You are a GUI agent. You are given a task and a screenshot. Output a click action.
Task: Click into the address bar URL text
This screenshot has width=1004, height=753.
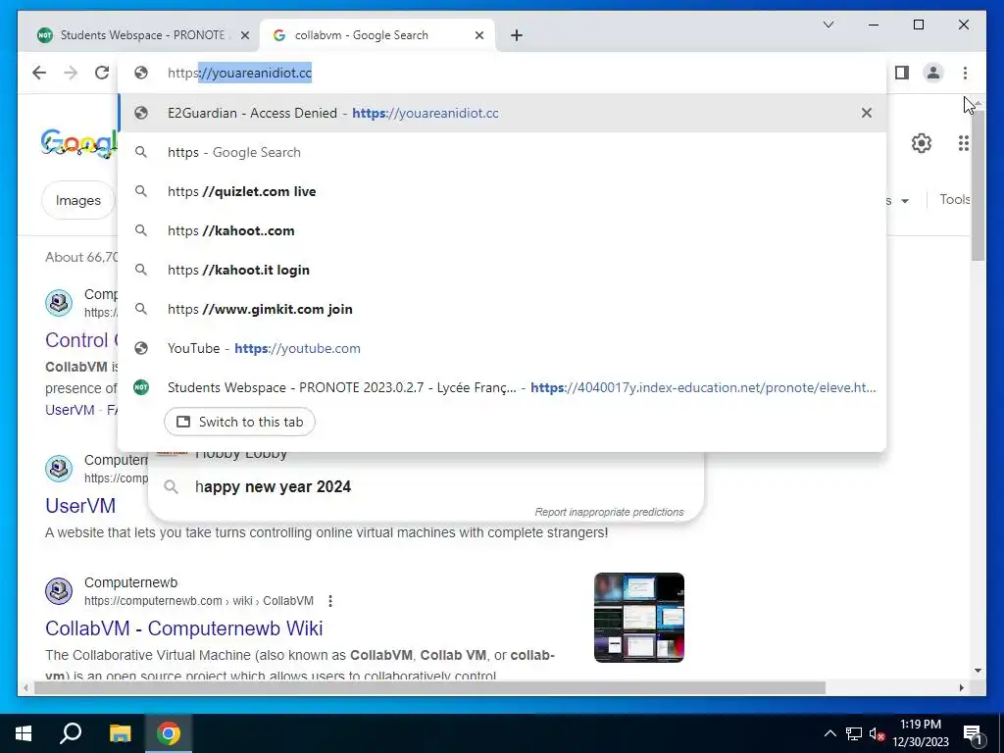point(239,73)
